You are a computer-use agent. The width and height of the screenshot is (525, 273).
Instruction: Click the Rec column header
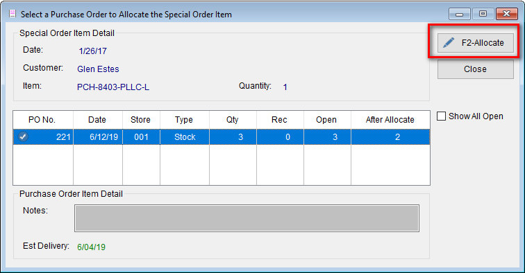point(280,120)
